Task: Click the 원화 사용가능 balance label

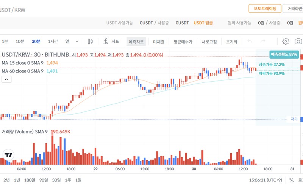Action: 239,23
